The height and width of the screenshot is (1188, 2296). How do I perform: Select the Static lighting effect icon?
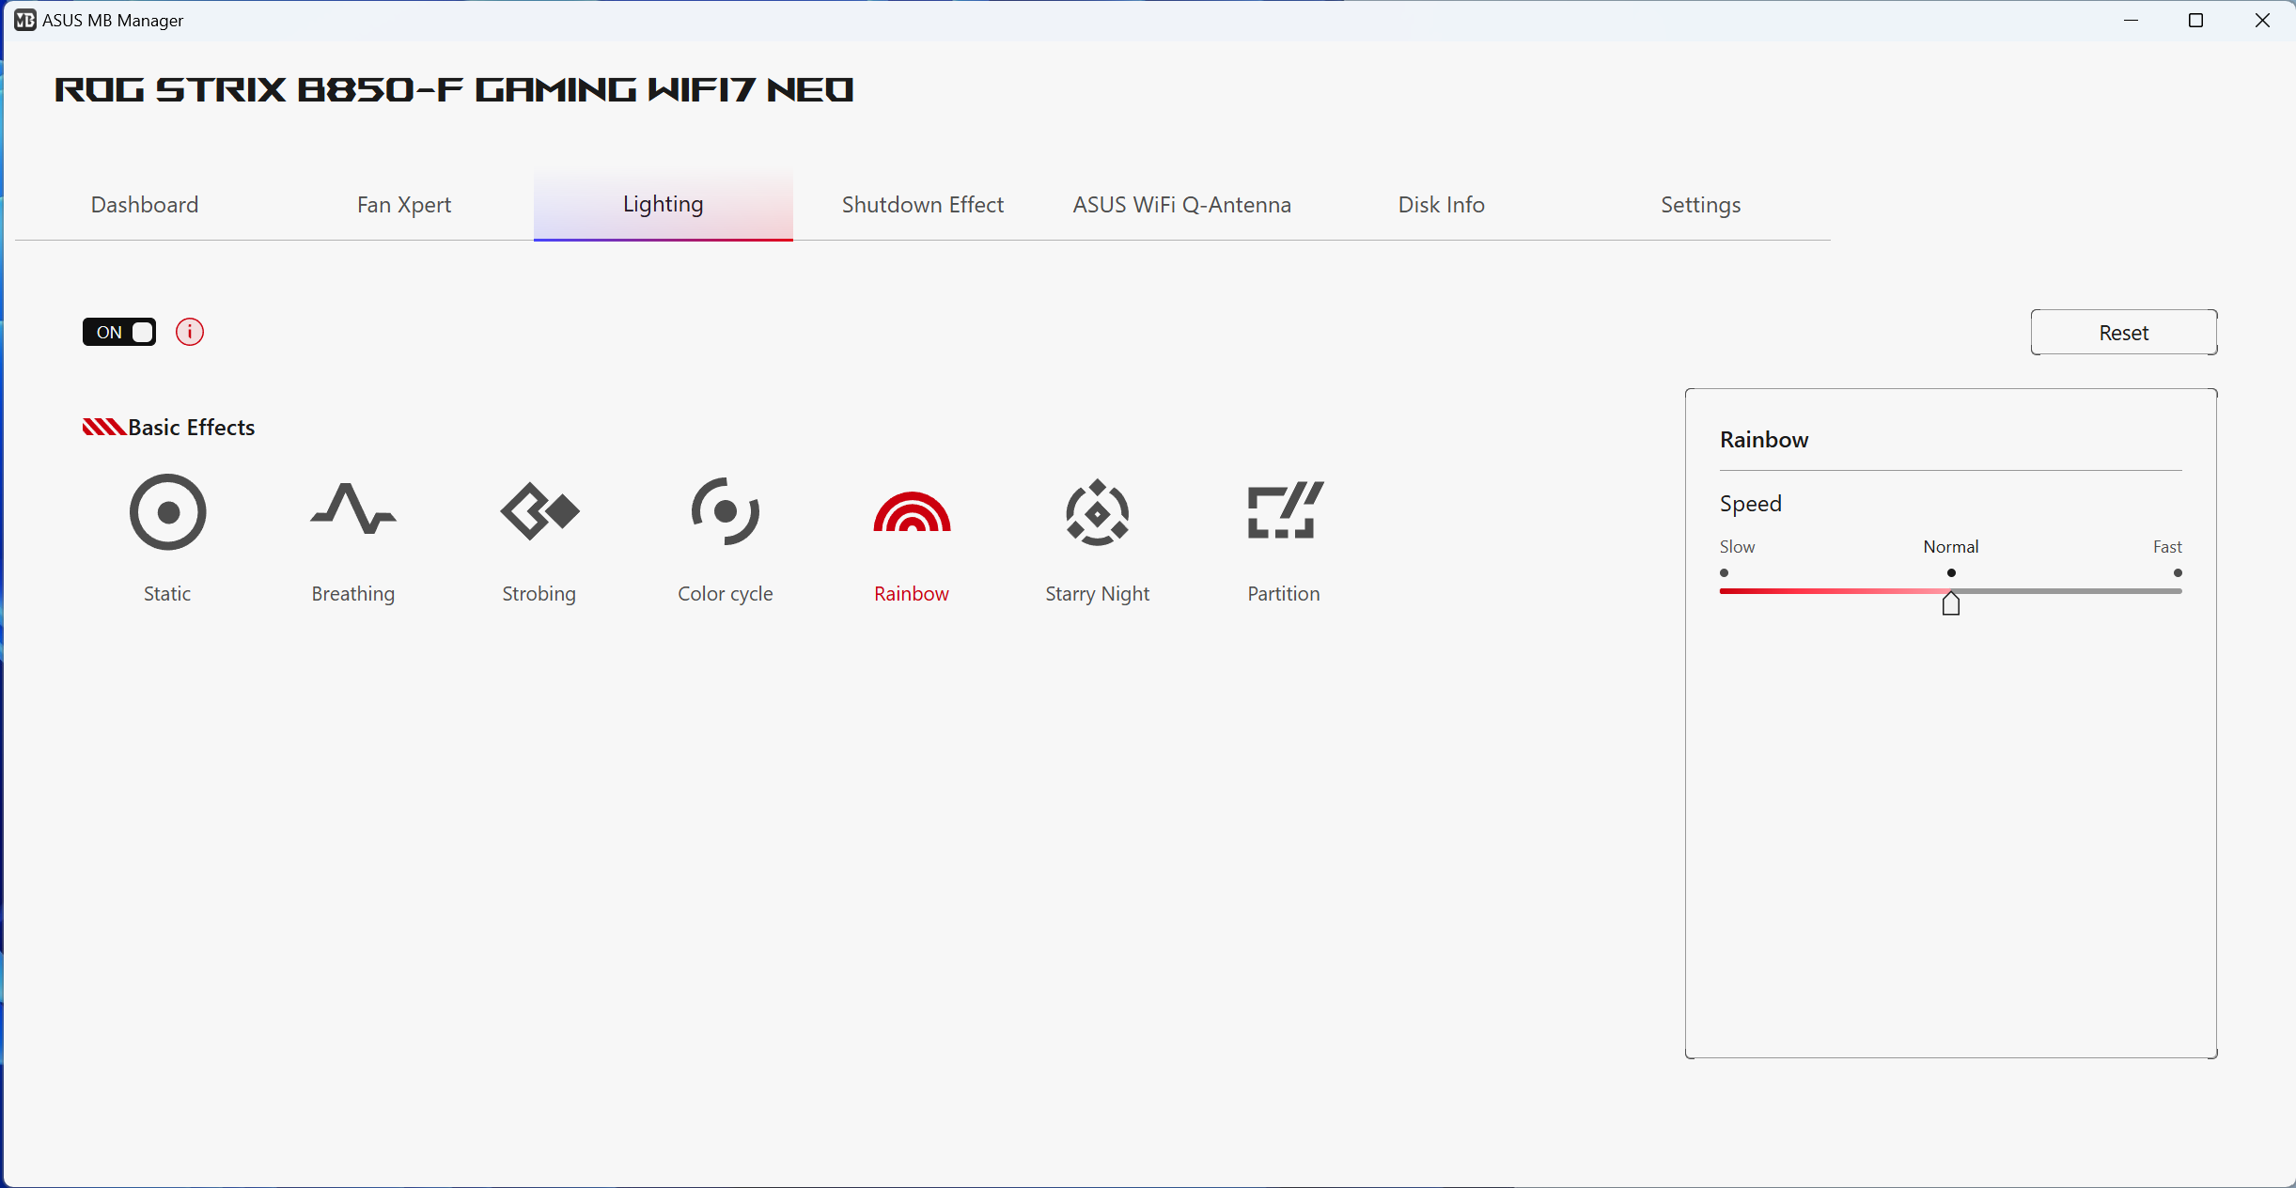click(x=167, y=511)
